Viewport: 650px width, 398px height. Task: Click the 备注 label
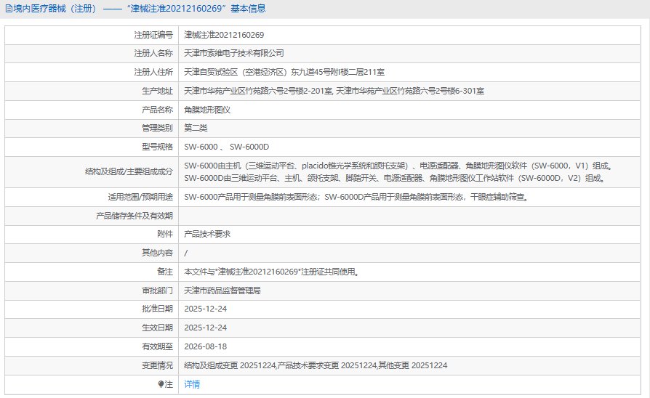point(165,272)
